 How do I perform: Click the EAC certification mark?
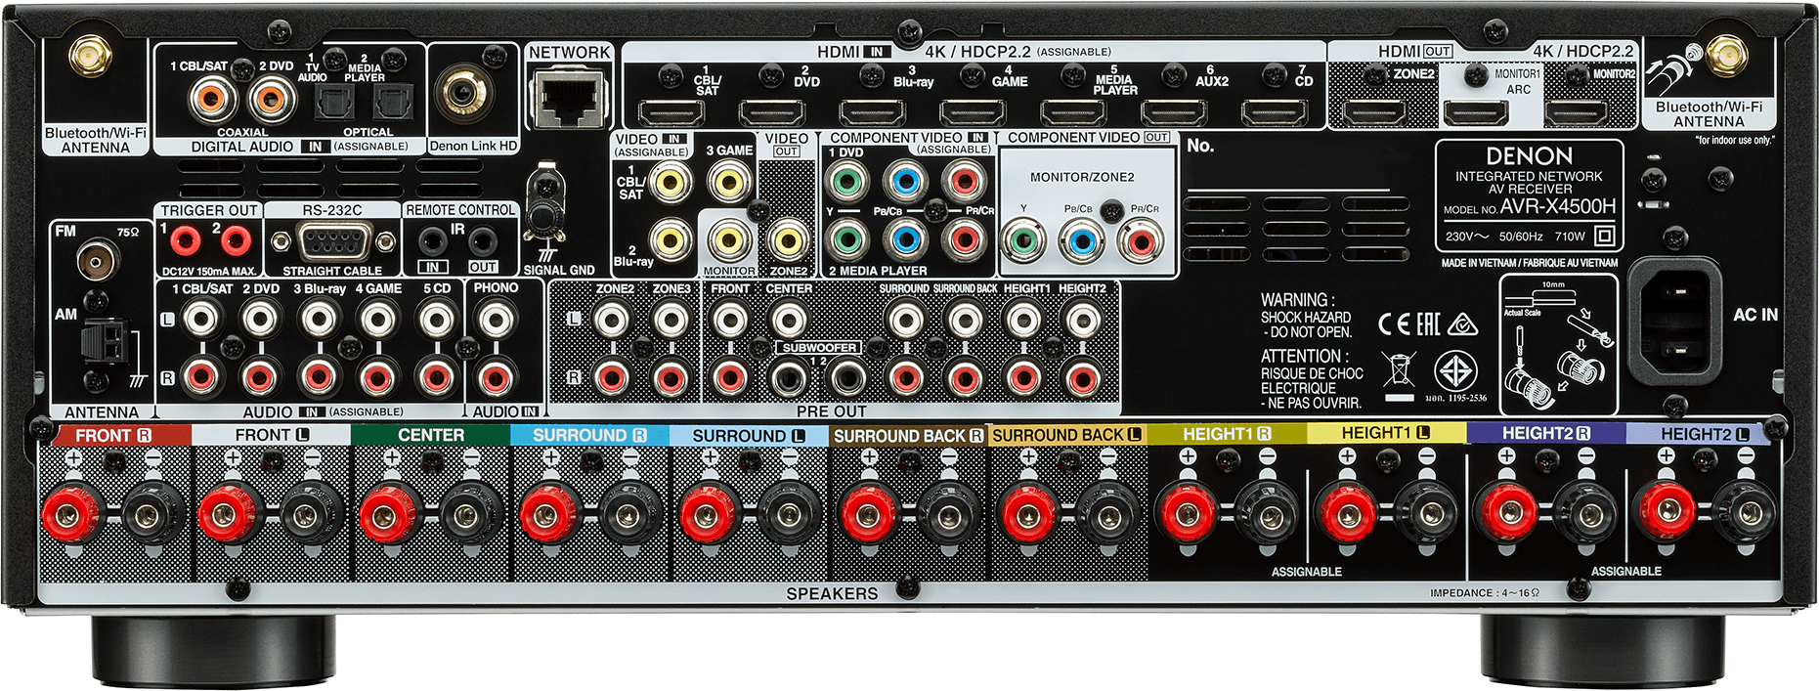coord(1428,324)
